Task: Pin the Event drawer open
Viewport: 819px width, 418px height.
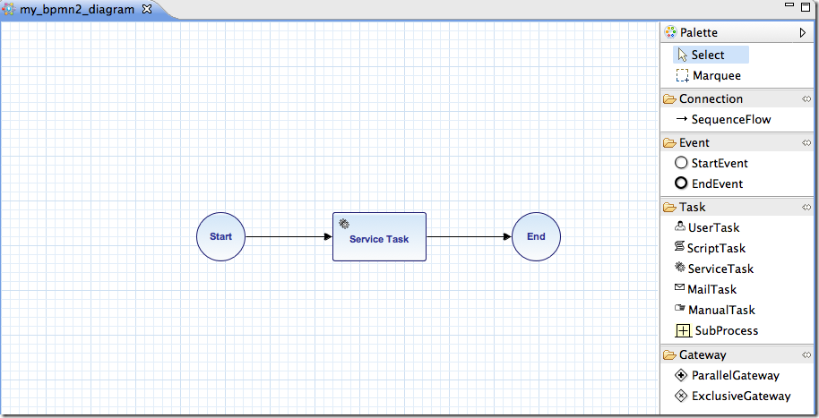Action: (806, 143)
